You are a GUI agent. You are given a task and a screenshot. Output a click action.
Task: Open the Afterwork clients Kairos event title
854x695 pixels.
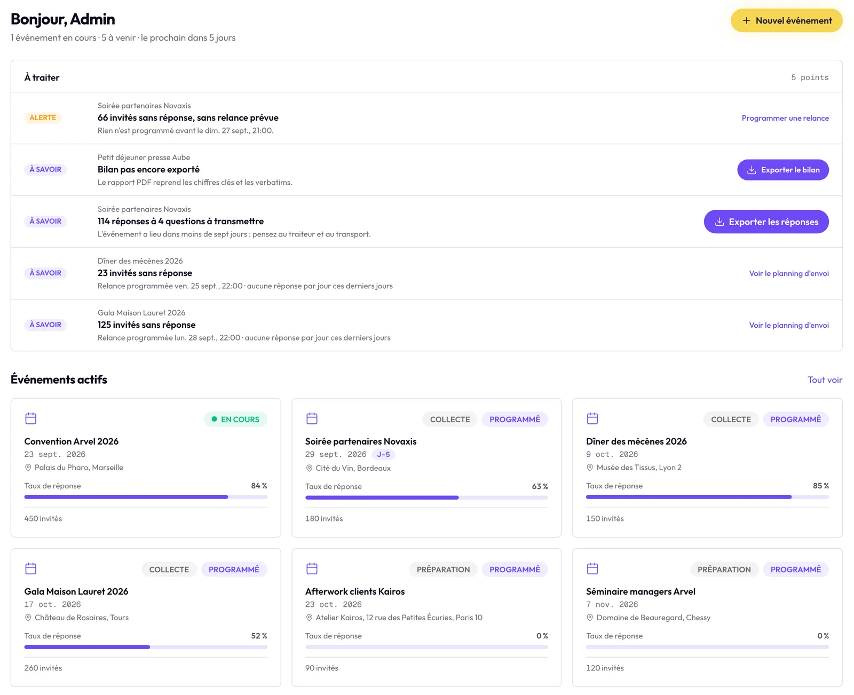355,591
